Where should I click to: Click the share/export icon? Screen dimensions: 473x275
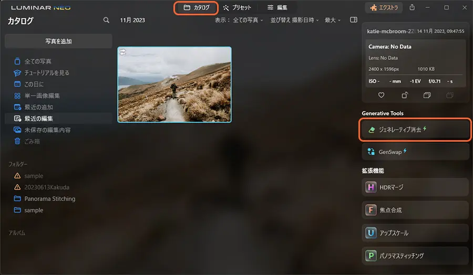click(x=412, y=7)
